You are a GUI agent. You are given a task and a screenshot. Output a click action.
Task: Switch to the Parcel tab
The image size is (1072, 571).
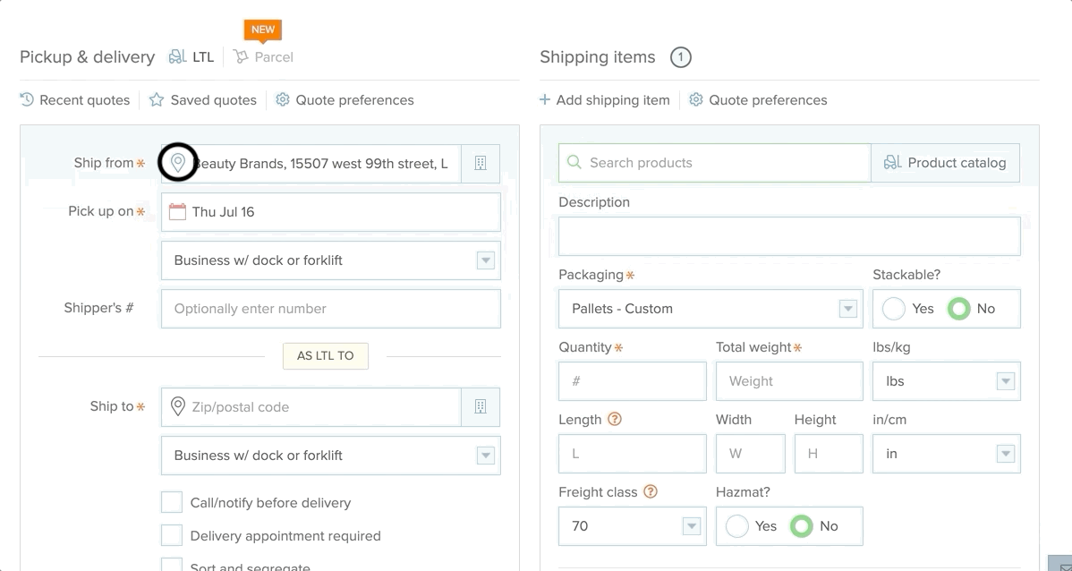click(x=264, y=57)
